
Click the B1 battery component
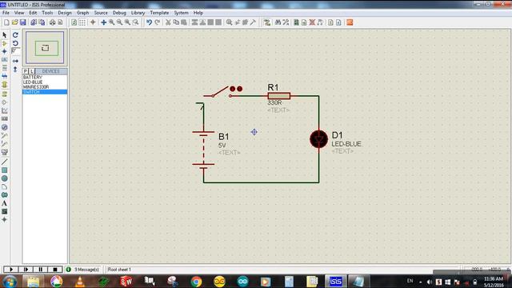(x=203, y=150)
